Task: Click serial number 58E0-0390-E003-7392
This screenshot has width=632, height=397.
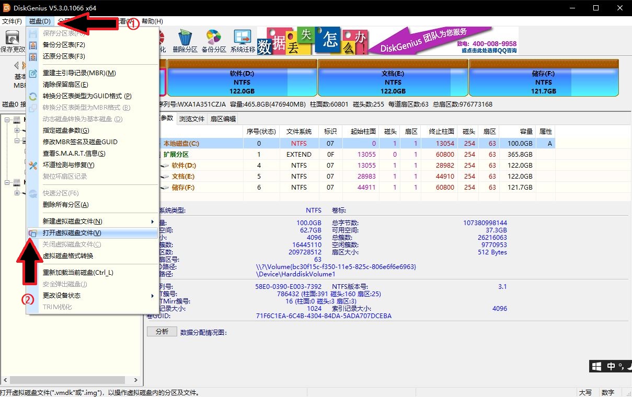Action: (288, 287)
